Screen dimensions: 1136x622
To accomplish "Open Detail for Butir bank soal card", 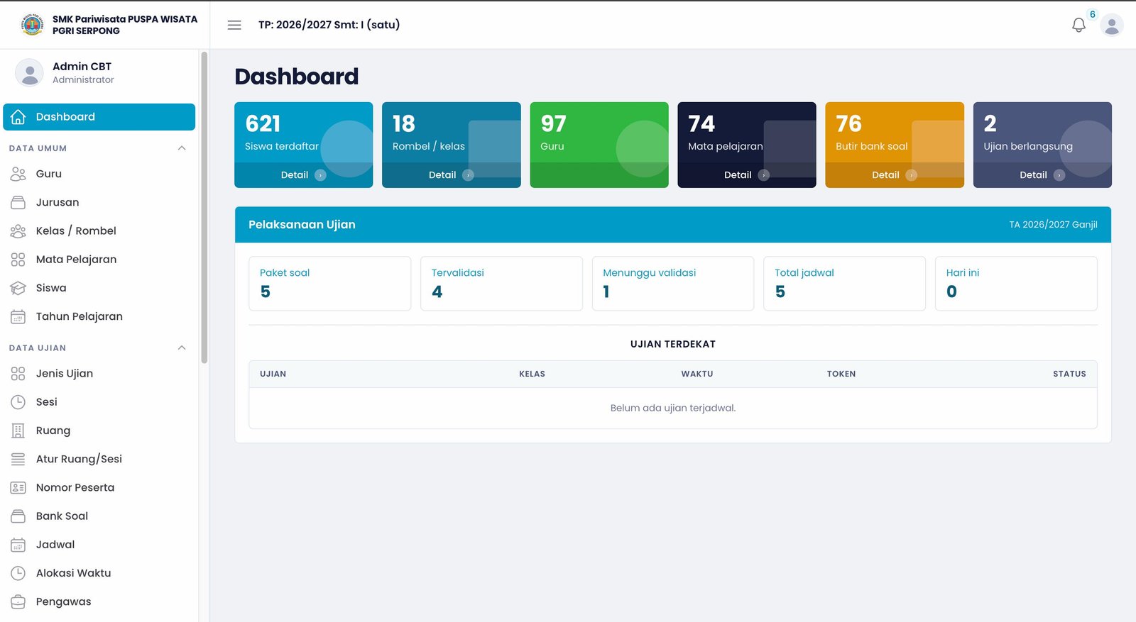I will point(894,175).
